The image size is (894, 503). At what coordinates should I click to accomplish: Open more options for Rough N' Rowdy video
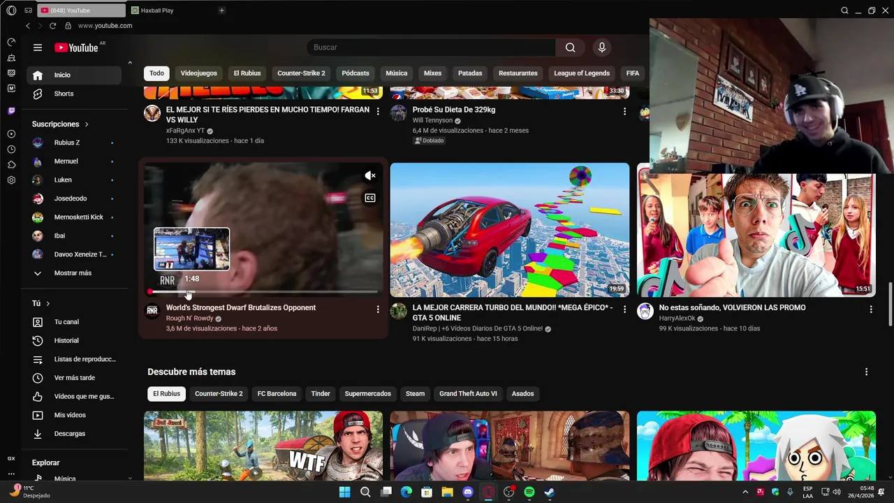[x=378, y=309]
